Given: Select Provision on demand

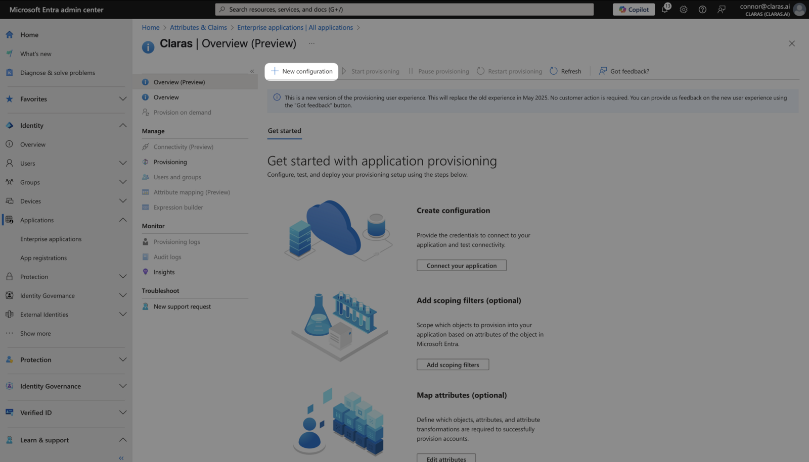Looking at the screenshot, I should coord(183,112).
